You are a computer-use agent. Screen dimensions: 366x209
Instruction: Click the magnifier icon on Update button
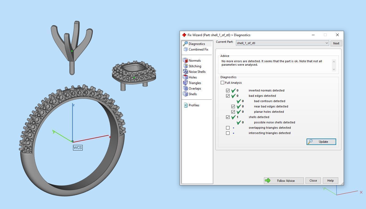tap(310, 142)
